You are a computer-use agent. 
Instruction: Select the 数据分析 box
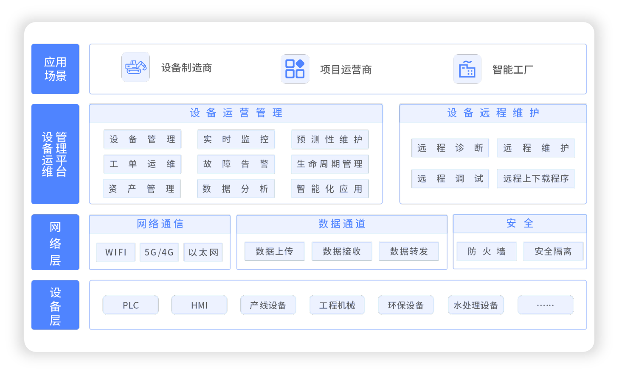pyautogui.click(x=236, y=189)
